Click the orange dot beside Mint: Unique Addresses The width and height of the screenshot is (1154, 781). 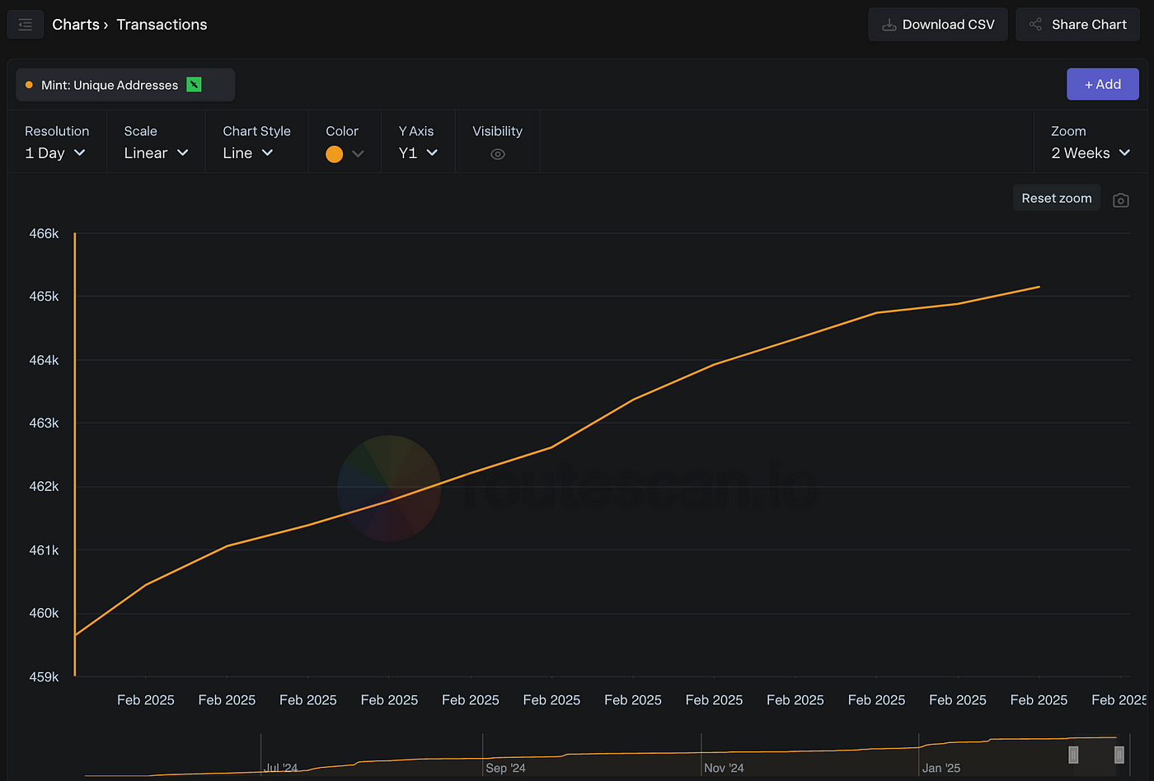[30, 85]
